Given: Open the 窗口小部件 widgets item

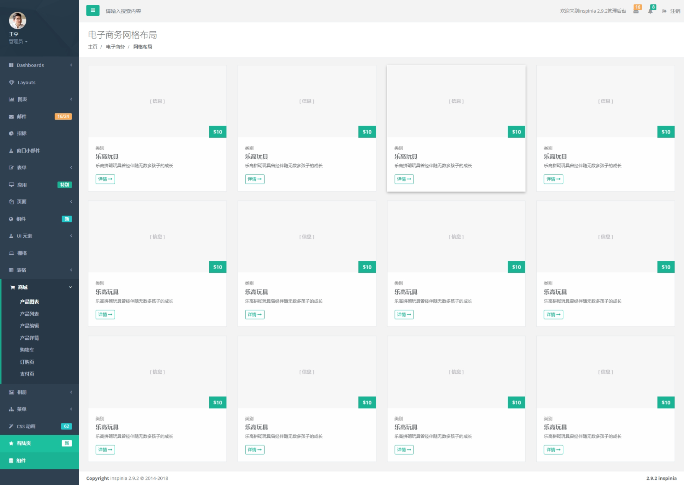Looking at the screenshot, I should [28, 151].
